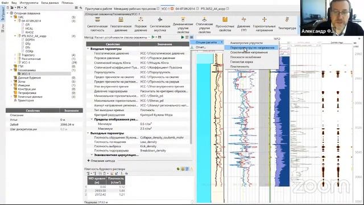Select Плоскости ослабления option
364x205 pixels.
click(x=251, y=57)
